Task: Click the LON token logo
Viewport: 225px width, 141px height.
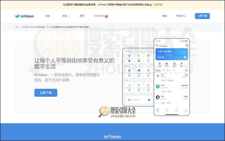Action: coord(158,97)
